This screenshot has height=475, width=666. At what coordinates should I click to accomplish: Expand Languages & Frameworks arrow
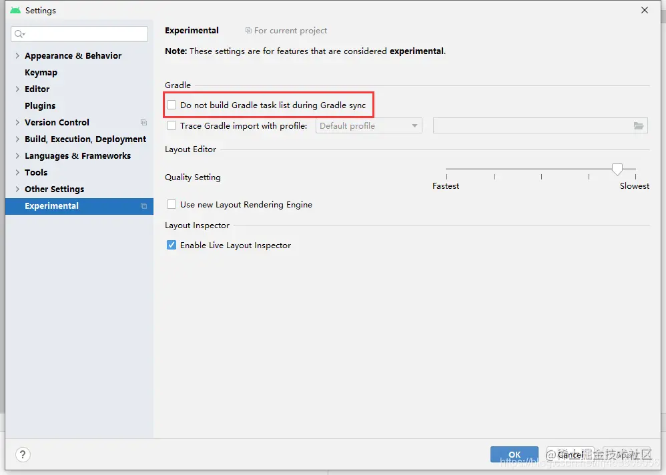click(17, 156)
